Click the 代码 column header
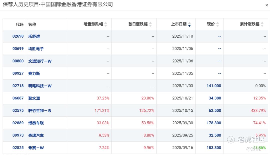 click(x=20, y=24)
